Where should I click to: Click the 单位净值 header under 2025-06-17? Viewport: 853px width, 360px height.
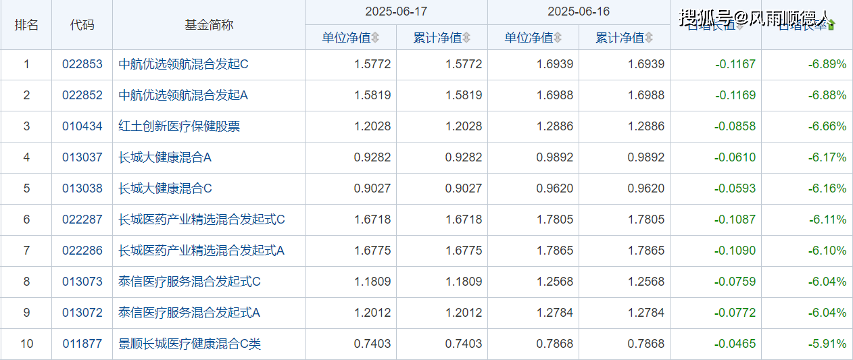tap(347, 38)
